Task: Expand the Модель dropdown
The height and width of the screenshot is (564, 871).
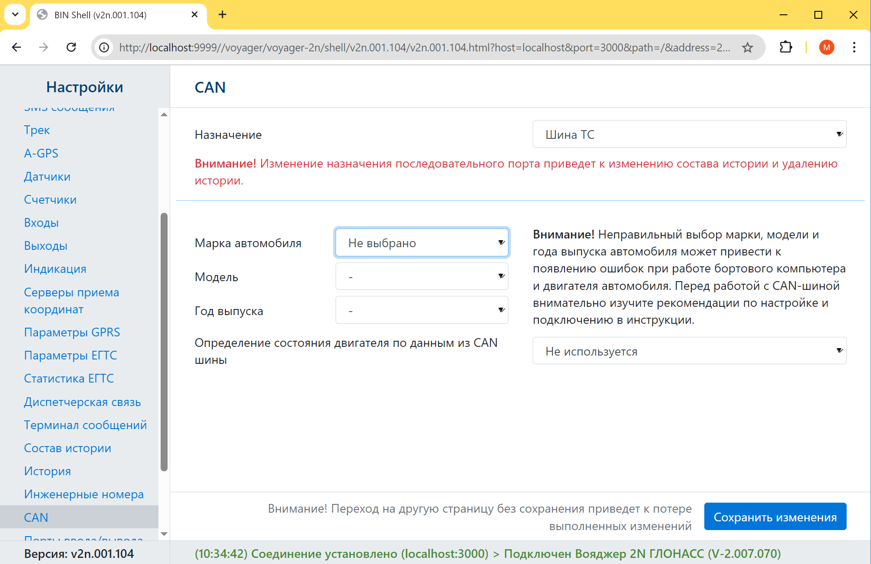Action: coord(421,276)
